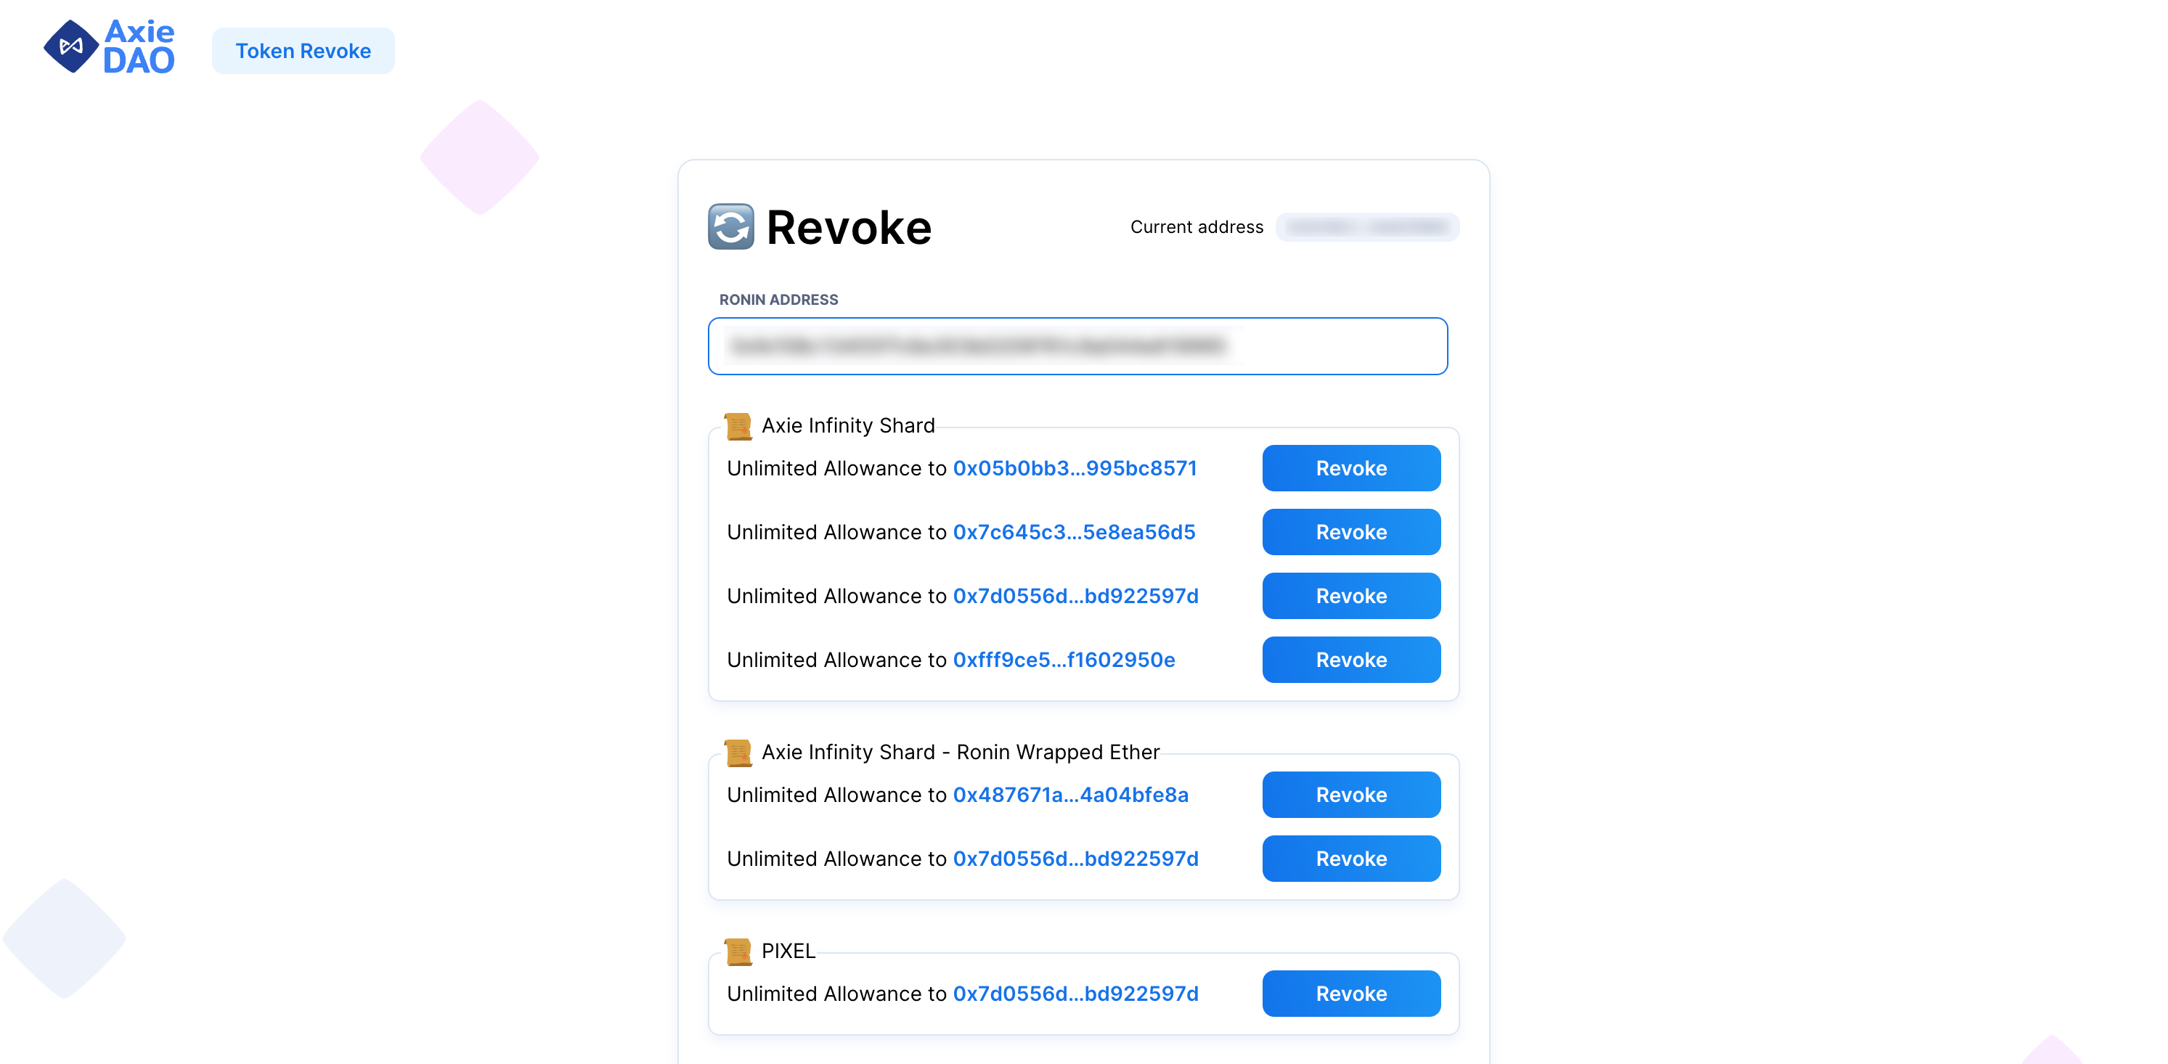Open Ronin Wrapped Ether group link 0x7d0556d...bd922597d
2168x1064 pixels.
click(1075, 858)
